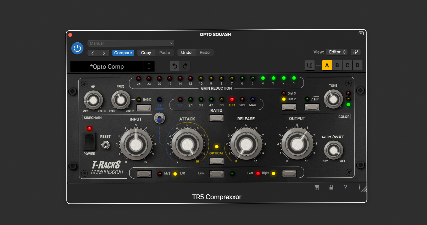427x225 pixels.
Task: Click the padlock authorization icon
Action: click(x=331, y=187)
